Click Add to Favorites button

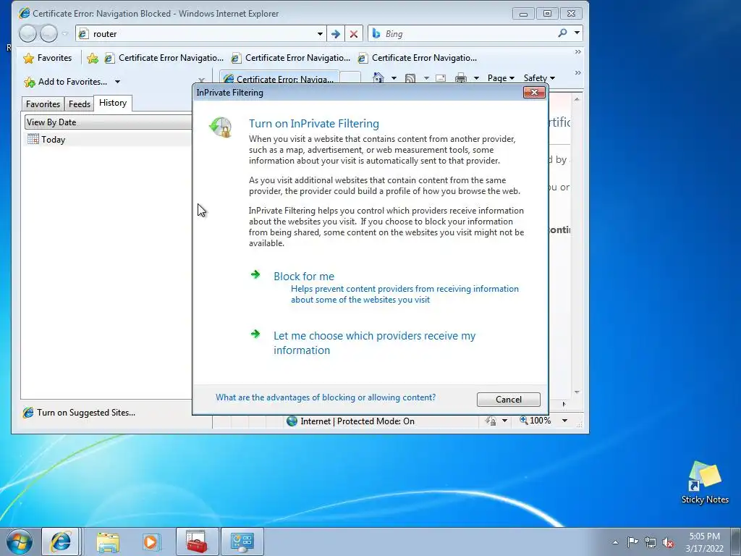coord(66,82)
